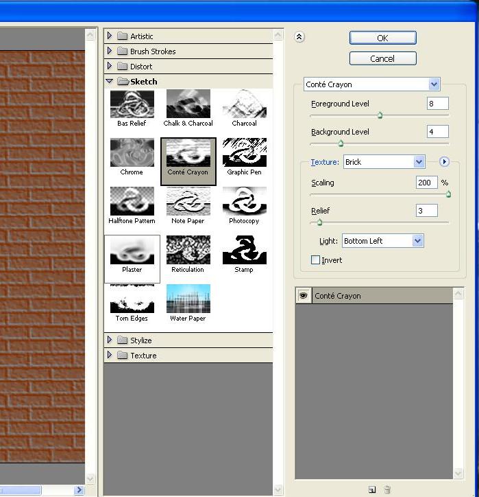Choose the Graphic Pen filter
Viewport: 479px width, 497px height.
pos(244,153)
